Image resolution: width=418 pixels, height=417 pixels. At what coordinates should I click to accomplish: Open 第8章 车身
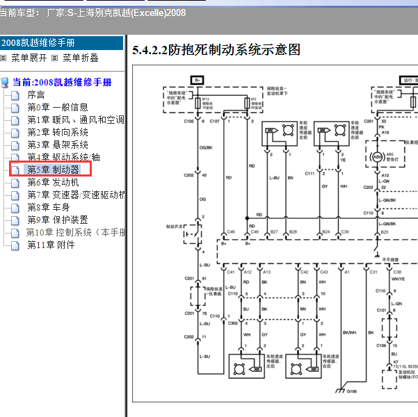click(49, 207)
